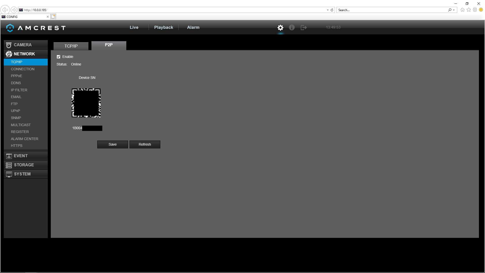This screenshot has width=485, height=273.
Task: Expand the CAMERA section
Action: [x=26, y=45]
